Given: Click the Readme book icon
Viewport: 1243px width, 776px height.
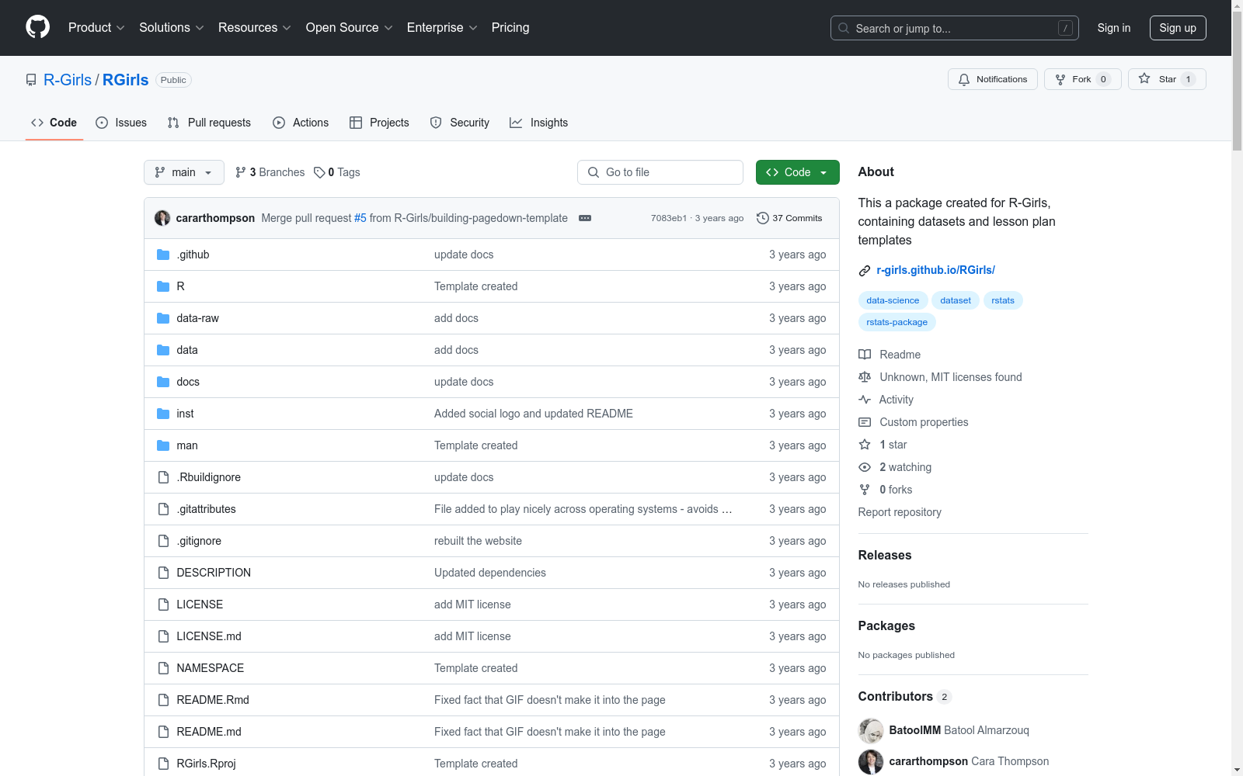Looking at the screenshot, I should click(865, 355).
